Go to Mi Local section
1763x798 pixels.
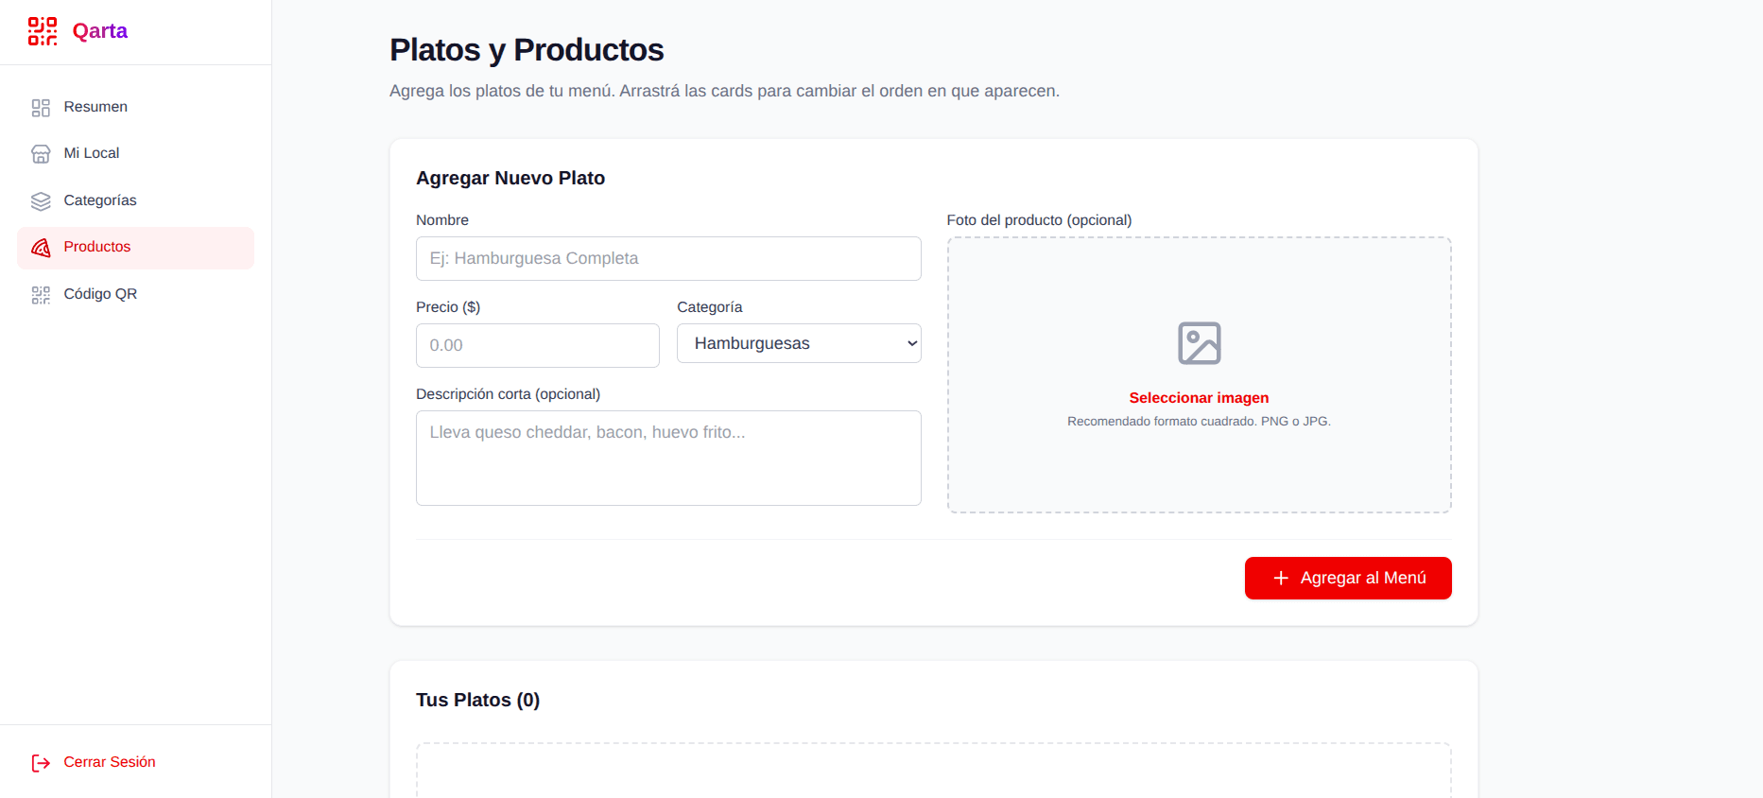[x=135, y=153]
